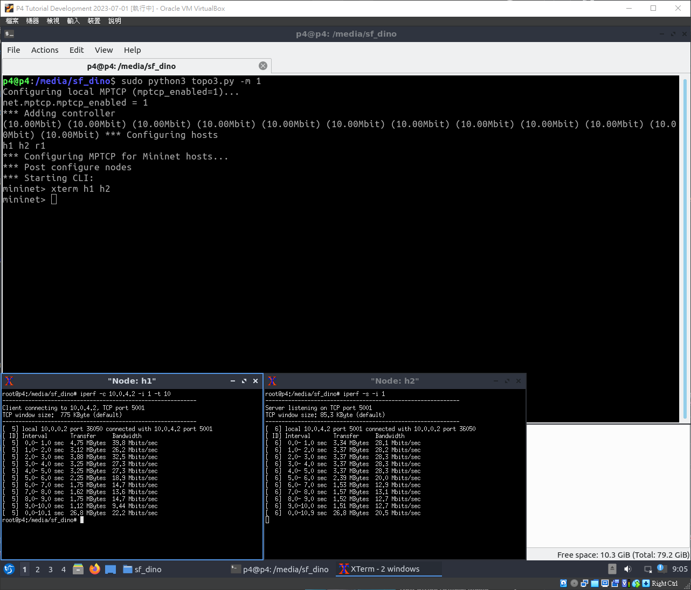The image size is (691, 590).
Task: Open the 說明 menu in VirtualBox
Action: (114, 21)
